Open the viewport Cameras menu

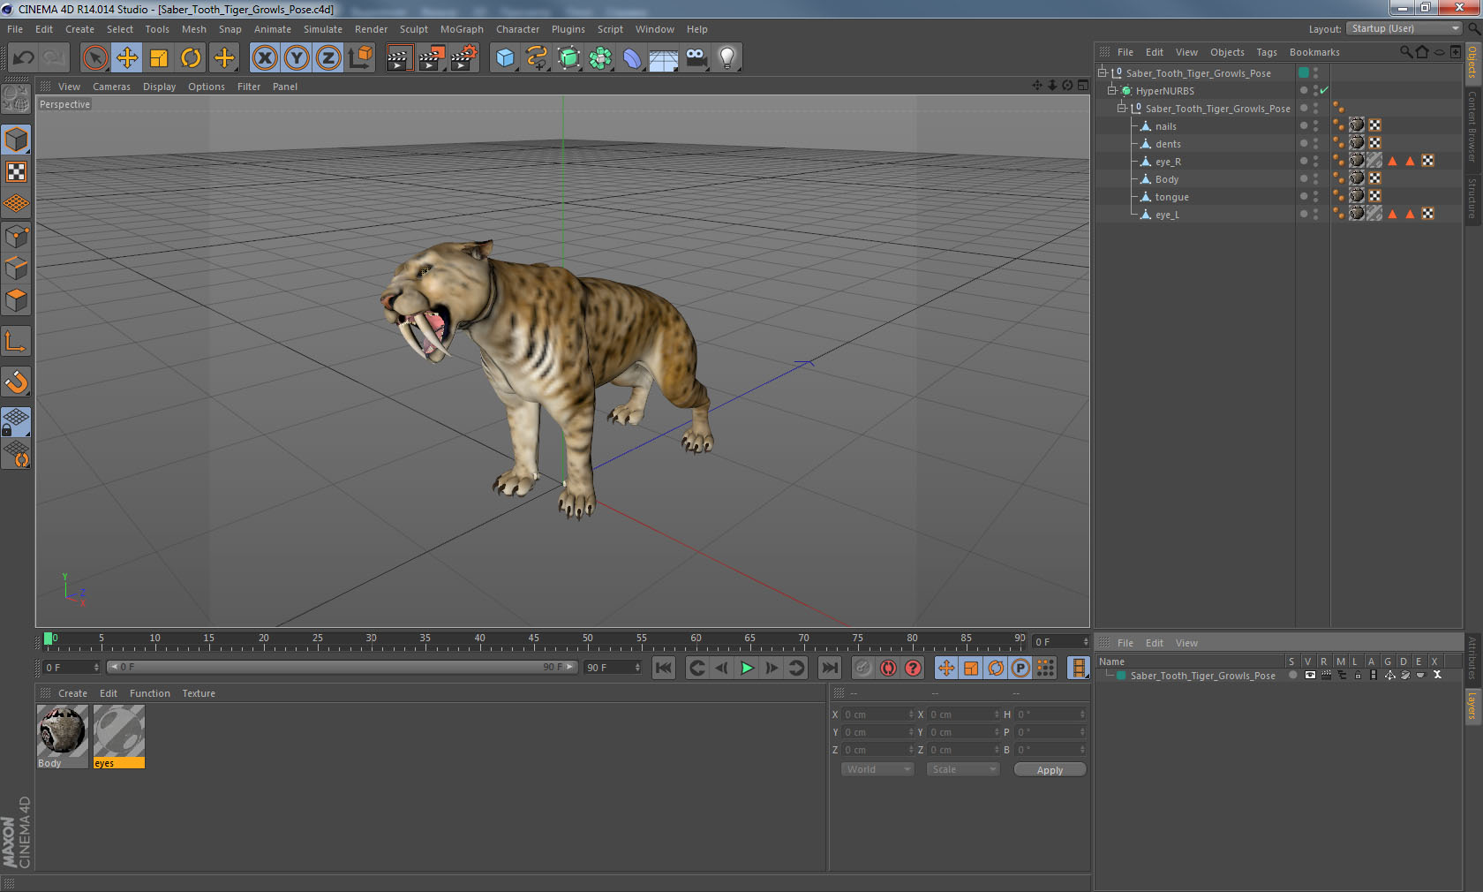pos(111,87)
